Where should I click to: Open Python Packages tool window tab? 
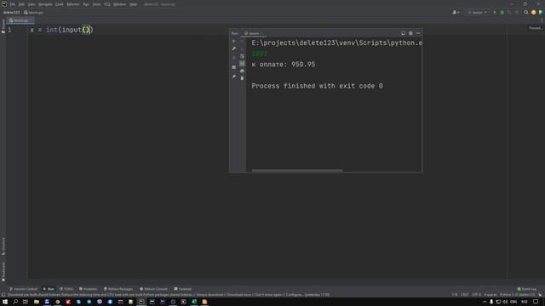(x=118, y=289)
